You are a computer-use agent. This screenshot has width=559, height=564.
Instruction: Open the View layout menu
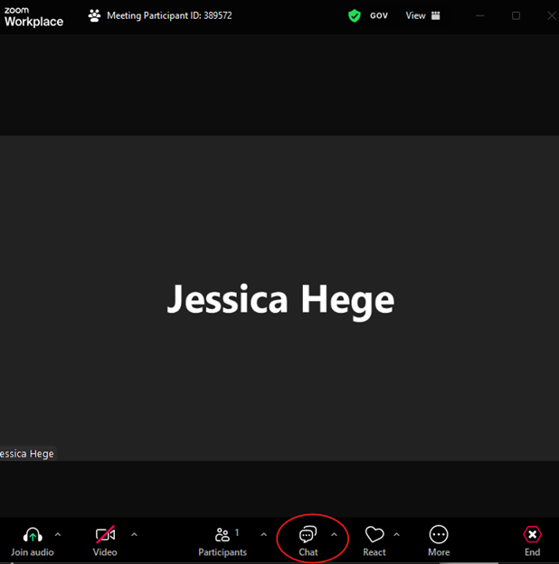click(x=422, y=15)
